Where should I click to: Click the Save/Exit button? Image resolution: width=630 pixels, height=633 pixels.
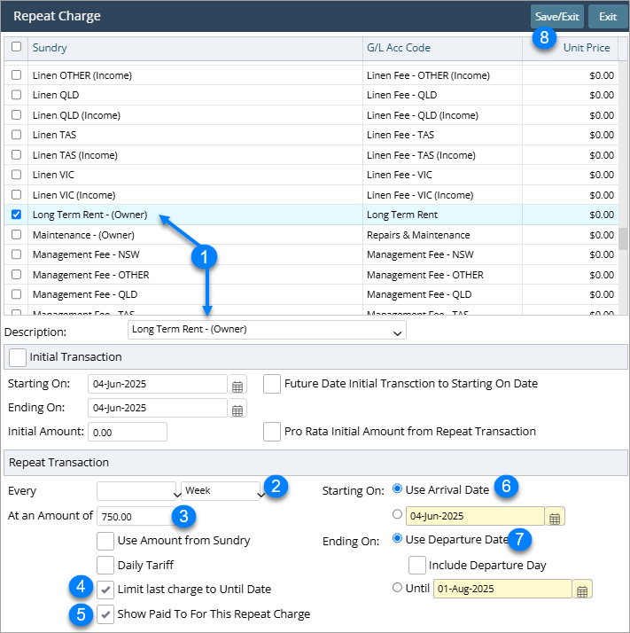[556, 16]
